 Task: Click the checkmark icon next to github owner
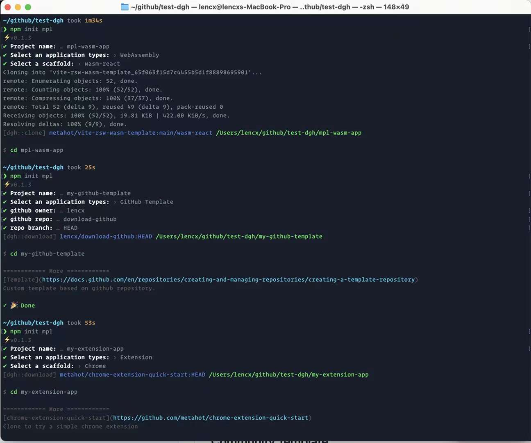pos(4,210)
